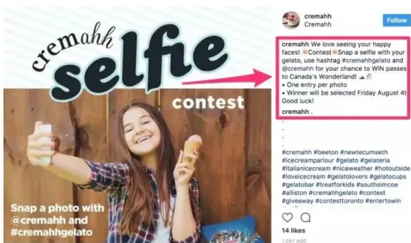Open the #treatforkids hashtag
The width and height of the screenshot is (411, 243).
point(335,185)
